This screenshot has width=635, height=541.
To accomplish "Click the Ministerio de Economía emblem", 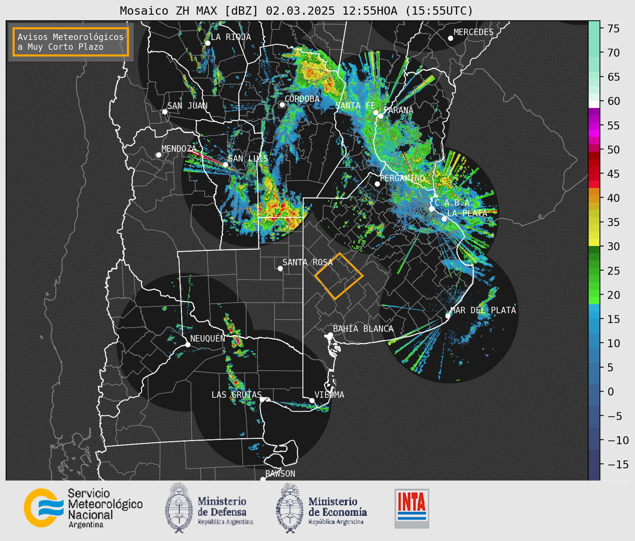I will (289, 508).
